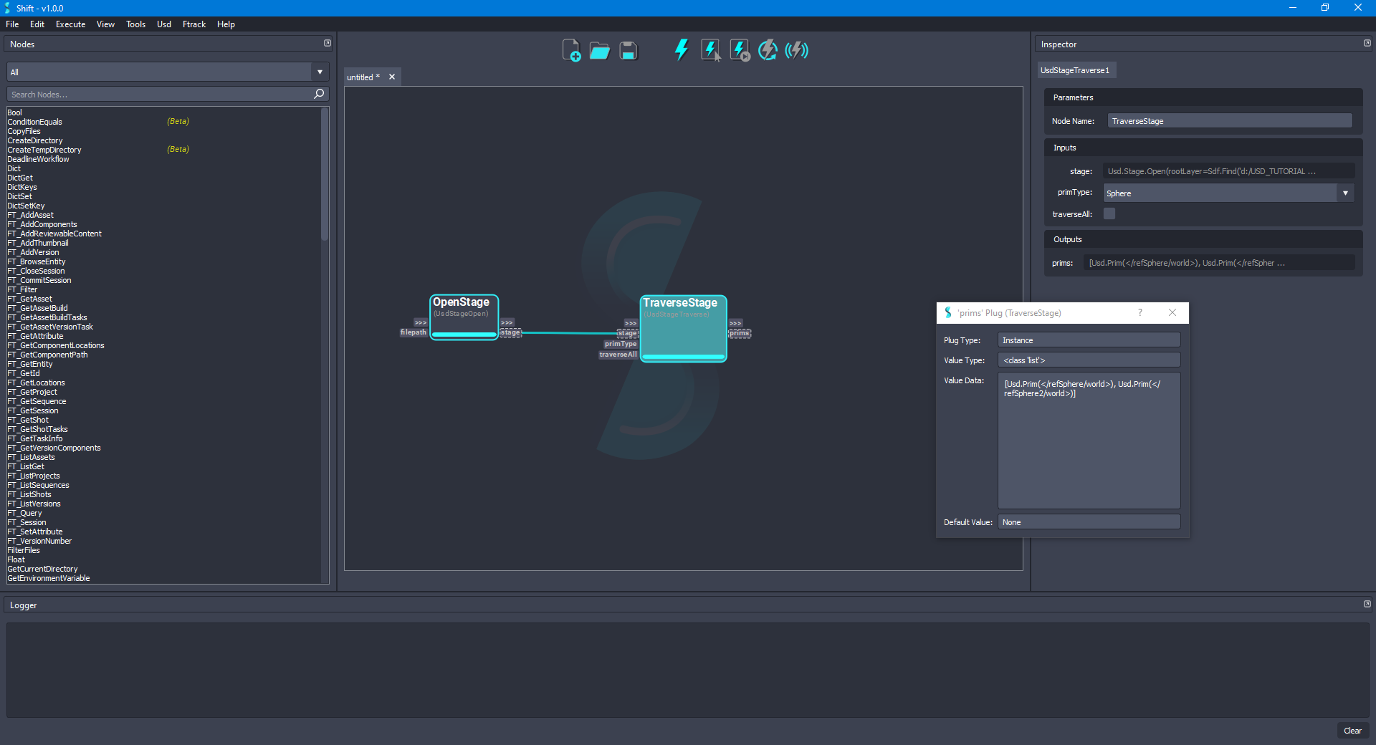Select the FT_GetAsset node in the list
Screen dimensions: 1376x745
coord(29,299)
